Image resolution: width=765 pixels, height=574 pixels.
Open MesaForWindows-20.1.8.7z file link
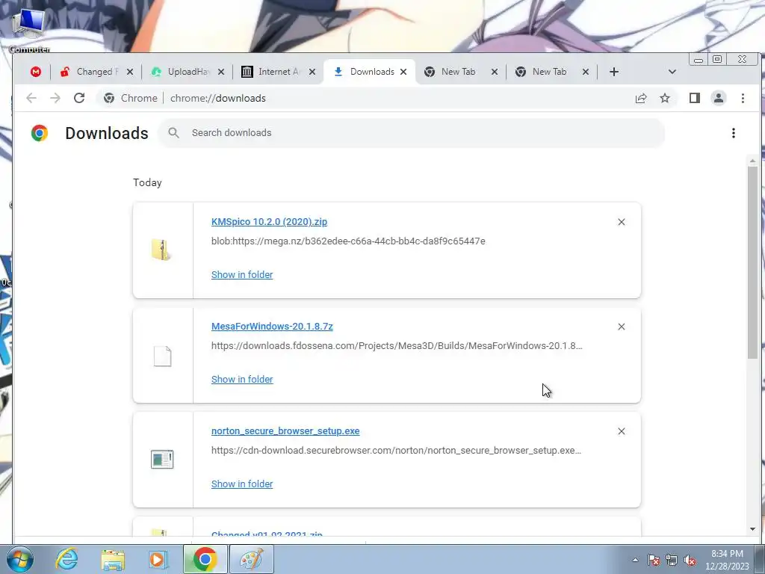click(x=272, y=326)
